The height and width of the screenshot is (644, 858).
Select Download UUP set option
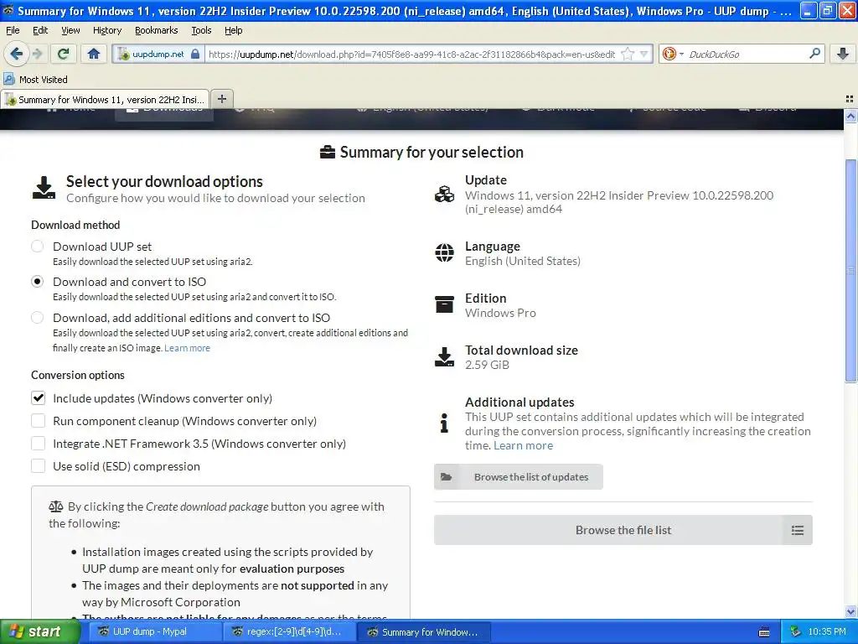pyautogui.click(x=37, y=247)
